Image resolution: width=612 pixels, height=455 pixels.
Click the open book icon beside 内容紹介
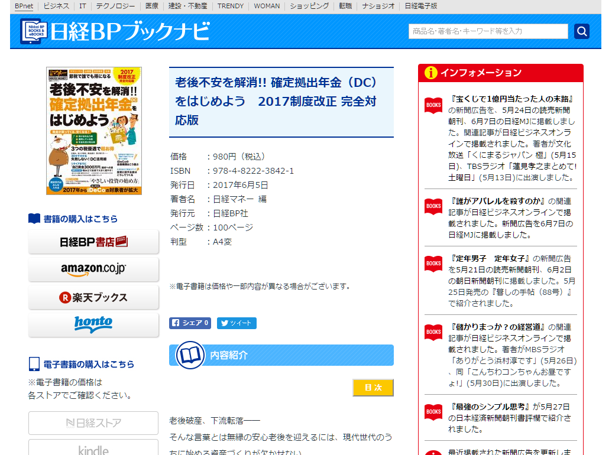[190, 355]
